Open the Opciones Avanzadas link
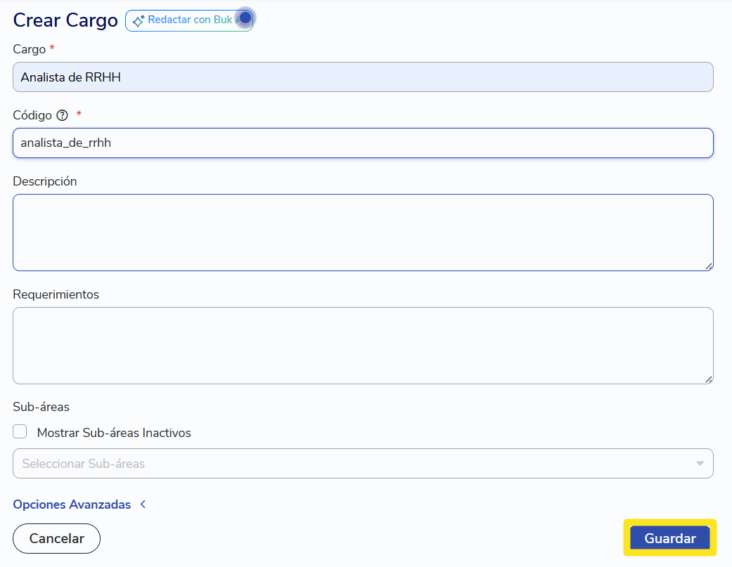 (x=72, y=504)
